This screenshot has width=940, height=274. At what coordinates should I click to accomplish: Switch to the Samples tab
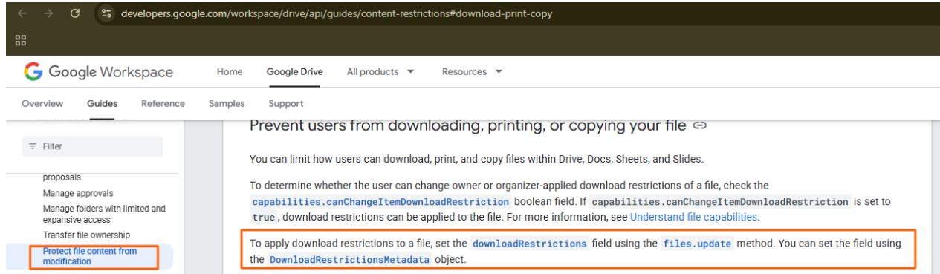(x=227, y=103)
